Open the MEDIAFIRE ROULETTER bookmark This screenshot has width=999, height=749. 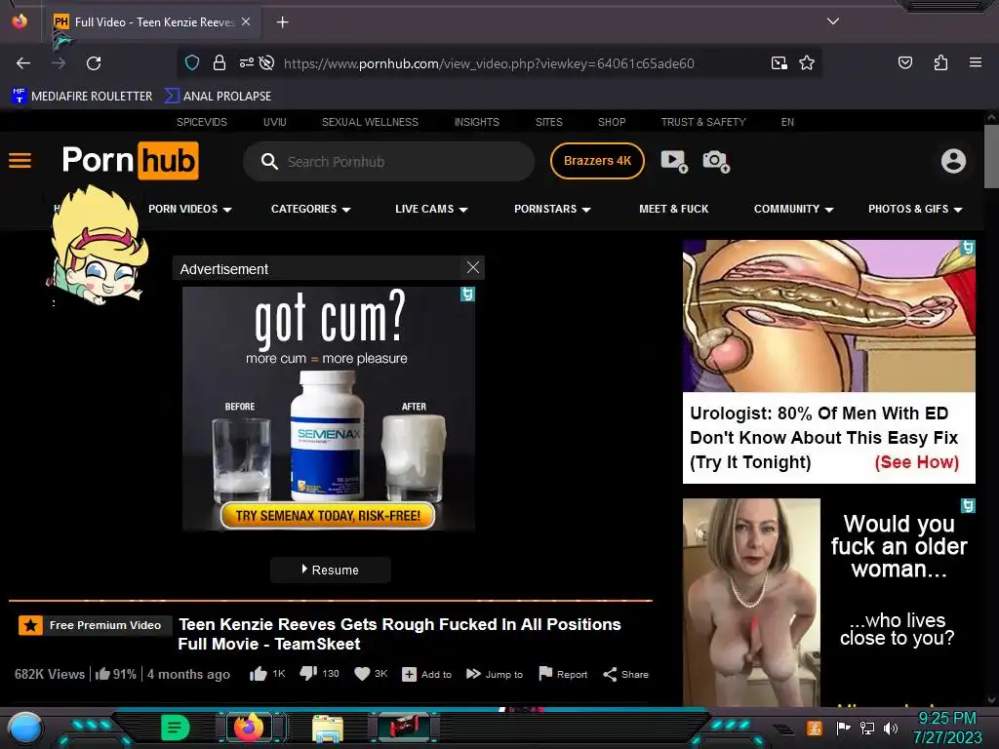click(82, 97)
